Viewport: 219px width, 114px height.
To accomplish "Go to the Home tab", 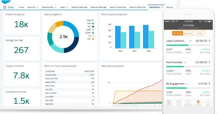I will [21, 7].
